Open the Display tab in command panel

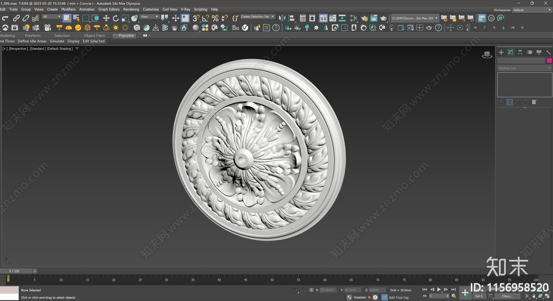539,52
